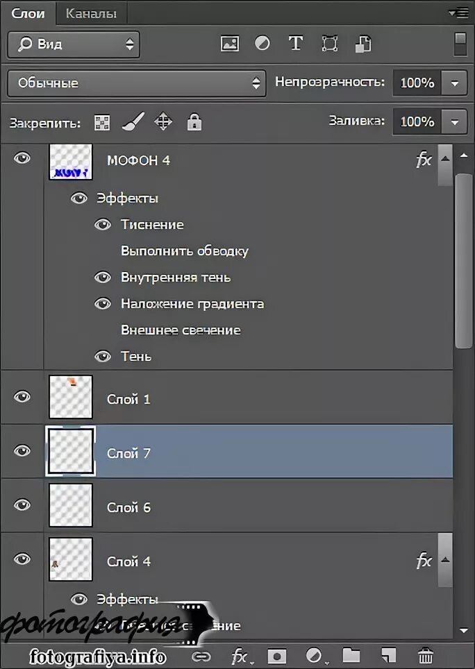Filter layers by type (T) icon
The height and width of the screenshot is (669, 475).
click(296, 44)
